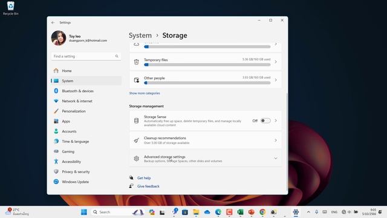This screenshot has height=218, width=387.
Task: Open the notification bell in the tray
Action: pyautogui.click(x=380, y=212)
